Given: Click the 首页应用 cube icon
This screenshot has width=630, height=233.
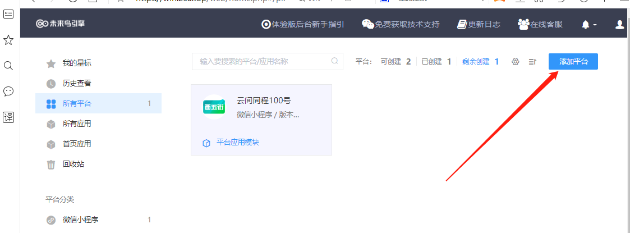Looking at the screenshot, I should (x=51, y=144).
